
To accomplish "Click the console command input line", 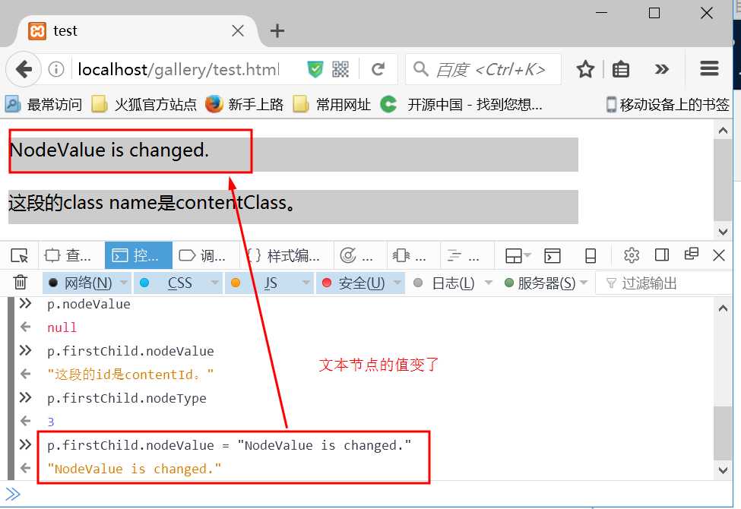I will (369, 495).
